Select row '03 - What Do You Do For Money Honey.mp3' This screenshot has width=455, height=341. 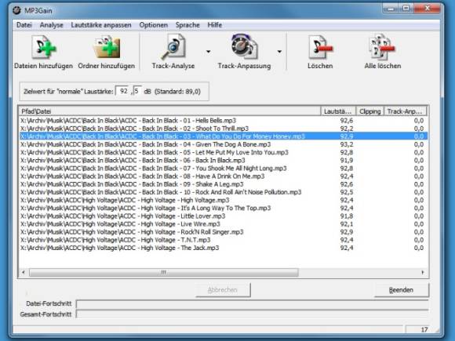pyautogui.click(x=223, y=136)
